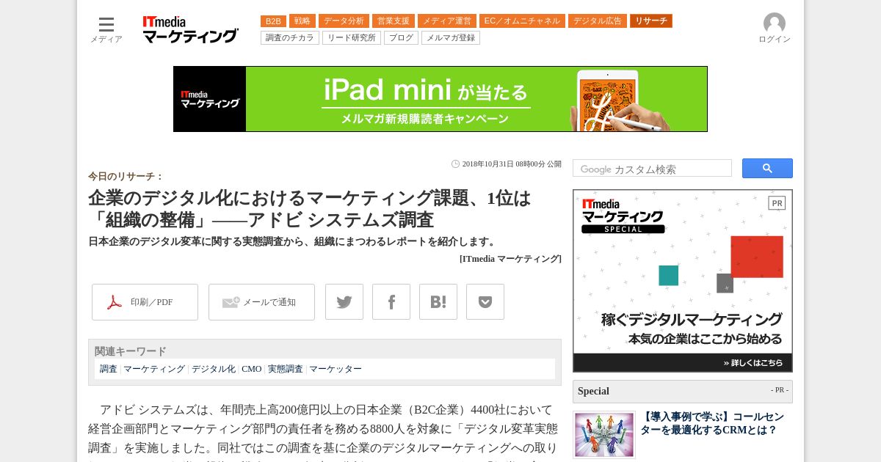
Task: Click 詳しくはこちら in the special ad
Action: pyautogui.click(x=753, y=363)
